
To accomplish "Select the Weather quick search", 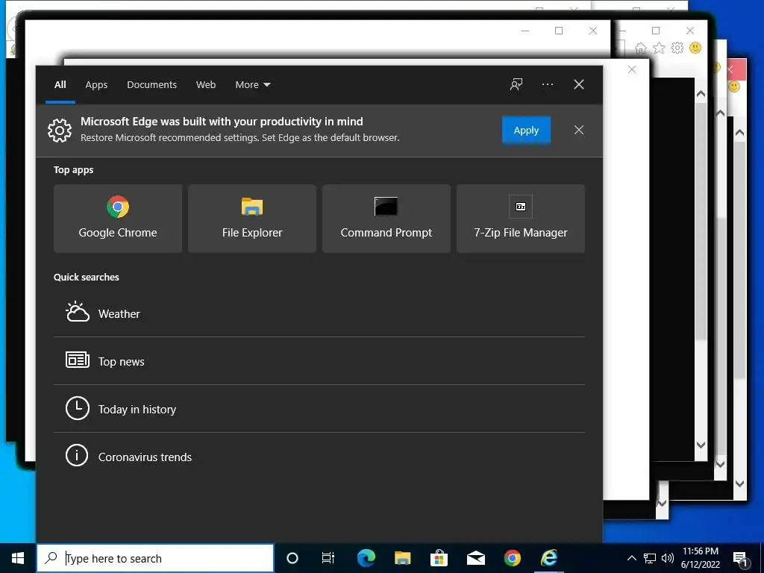I will point(319,313).
